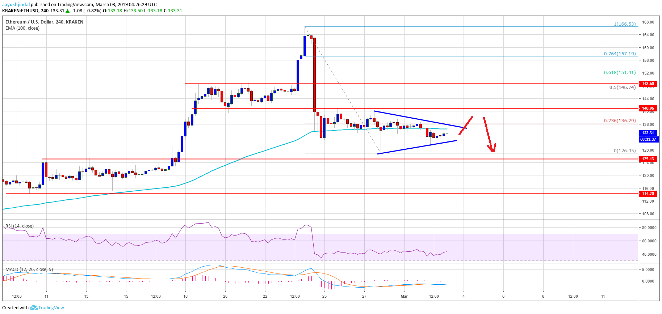The image size is (662, 314).
Task: Click the 156.00 price axis label
Action: pyautogui.click(x=648, y=60)
